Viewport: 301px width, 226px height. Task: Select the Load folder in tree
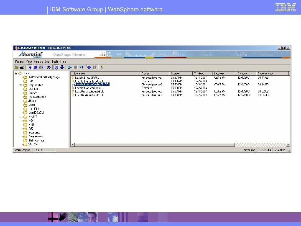32,105
